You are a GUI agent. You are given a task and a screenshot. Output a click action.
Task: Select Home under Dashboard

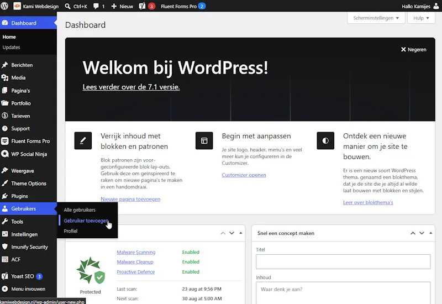tap(9, 37)
